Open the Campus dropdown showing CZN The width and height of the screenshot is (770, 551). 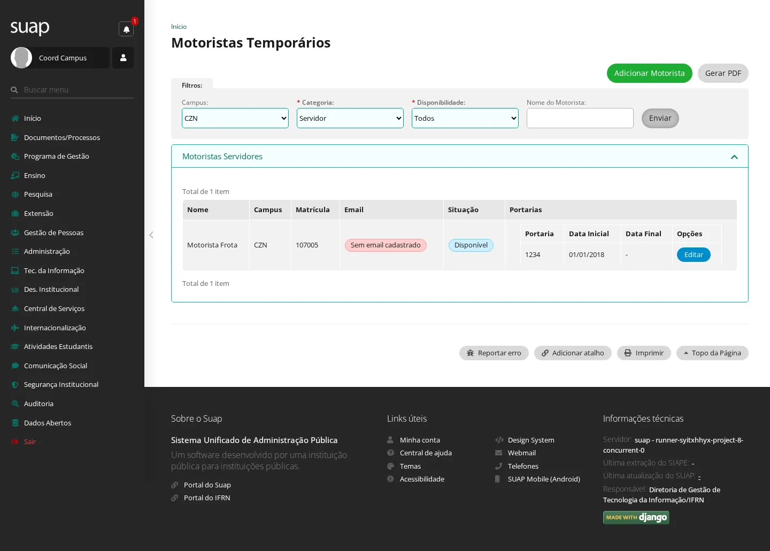pyautogui.click(x=235, y=118)
